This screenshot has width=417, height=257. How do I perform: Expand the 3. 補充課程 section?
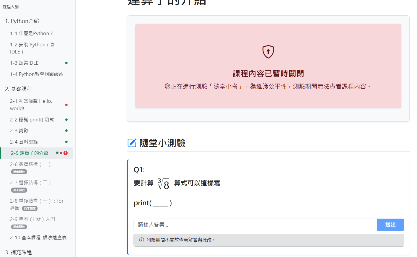point(18,252)
